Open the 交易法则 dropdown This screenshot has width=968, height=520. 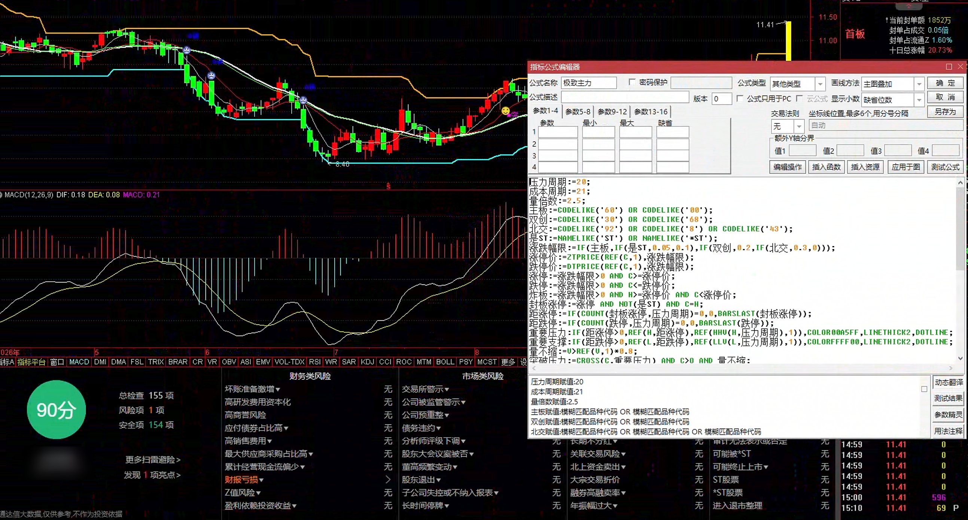(x=799, y=126)
